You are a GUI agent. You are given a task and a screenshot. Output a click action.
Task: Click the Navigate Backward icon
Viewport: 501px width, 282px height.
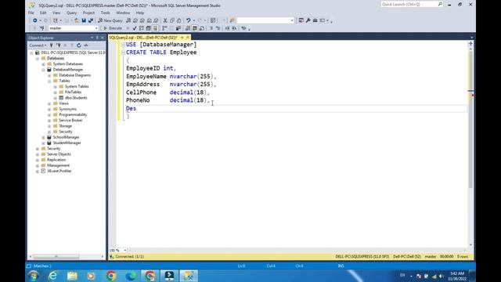(x=34, y=20)
